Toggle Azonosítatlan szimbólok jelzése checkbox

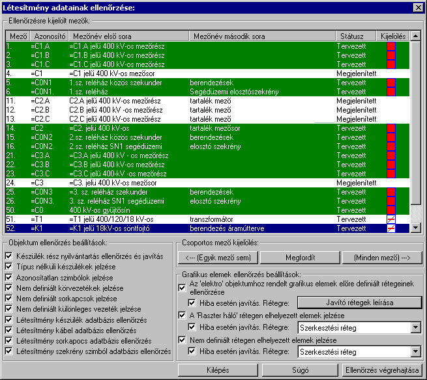[x=9, y=277]
